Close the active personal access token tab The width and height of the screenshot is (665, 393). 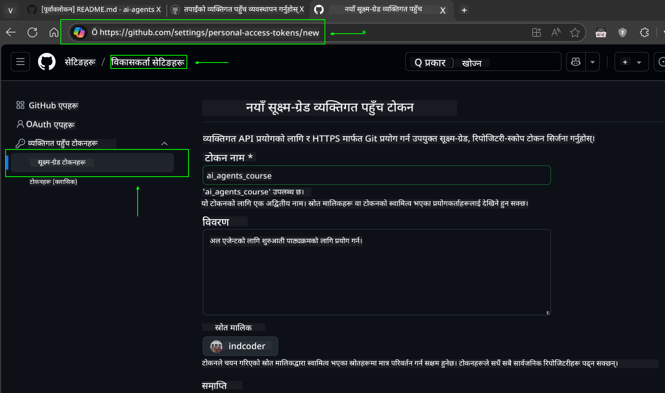tap(443, 10)
